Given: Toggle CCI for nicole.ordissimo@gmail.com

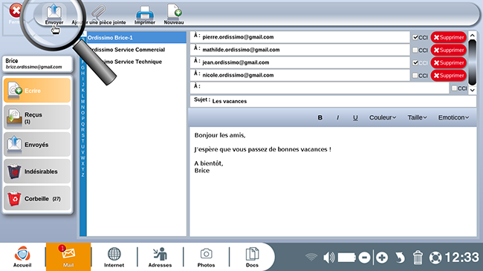Looking at the screenshot, I should pos(415,75).
